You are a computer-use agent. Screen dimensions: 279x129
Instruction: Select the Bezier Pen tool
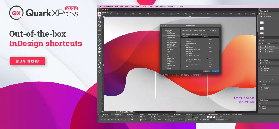coord(99,52)
